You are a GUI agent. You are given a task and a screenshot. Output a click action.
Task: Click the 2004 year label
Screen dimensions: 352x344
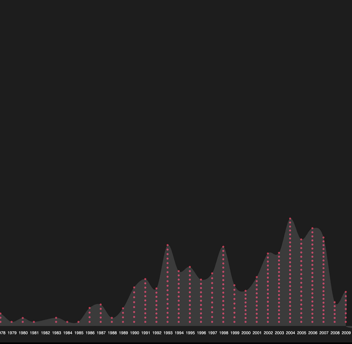290,333
